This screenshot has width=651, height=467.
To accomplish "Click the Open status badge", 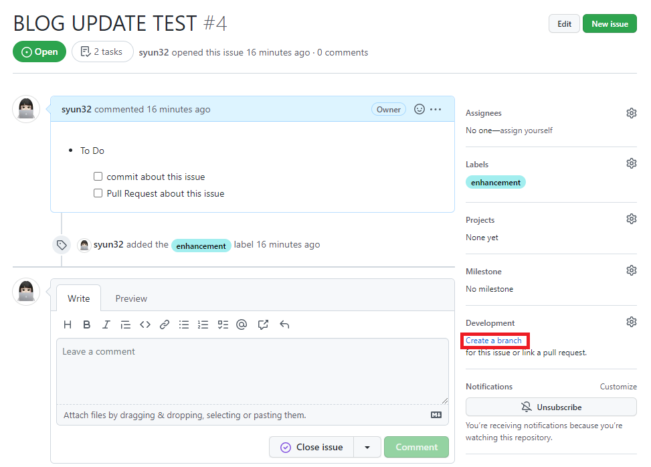I will tap(39, 52).
